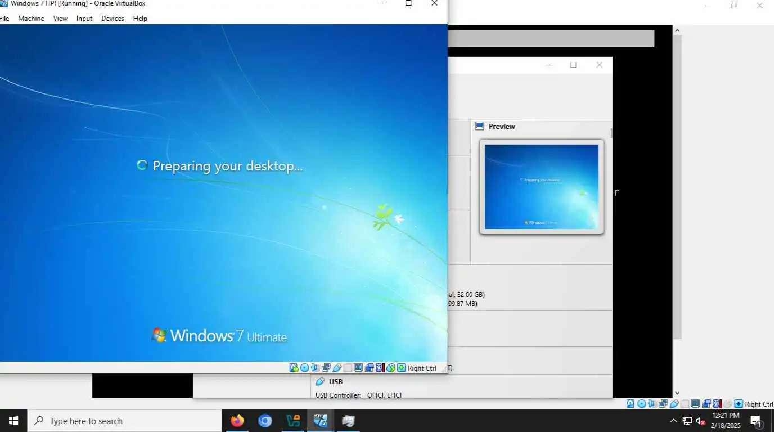The height and width of the screenshot is (432, 774).
Task: Click 'Right Ctrl' host key label in background VM
Action: (x=759, y=404)
